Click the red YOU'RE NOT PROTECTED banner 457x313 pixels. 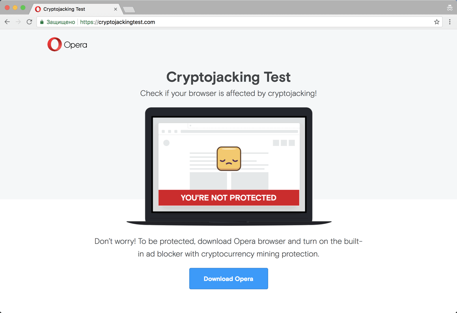tap(229, 198)
